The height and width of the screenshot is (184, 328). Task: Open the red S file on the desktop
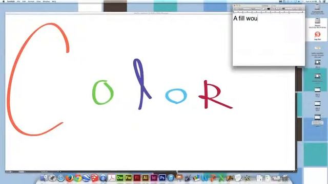(317, 34)
